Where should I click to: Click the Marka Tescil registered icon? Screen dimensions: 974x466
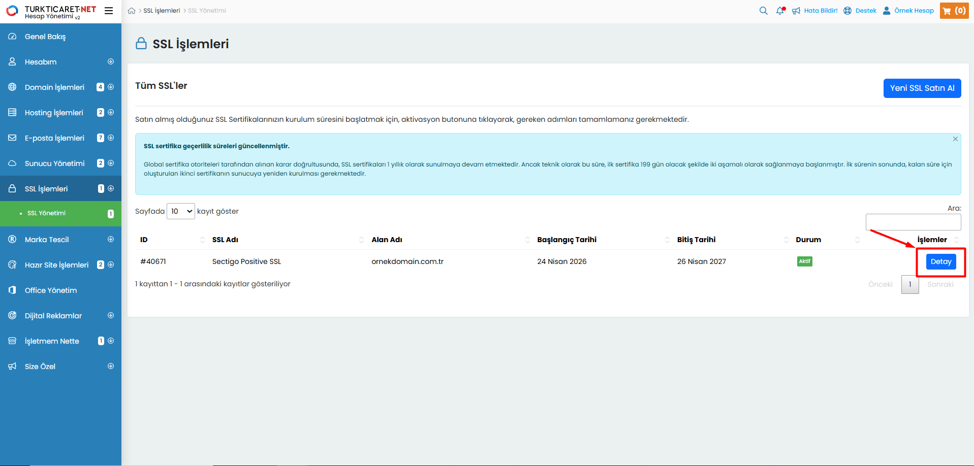12,240
